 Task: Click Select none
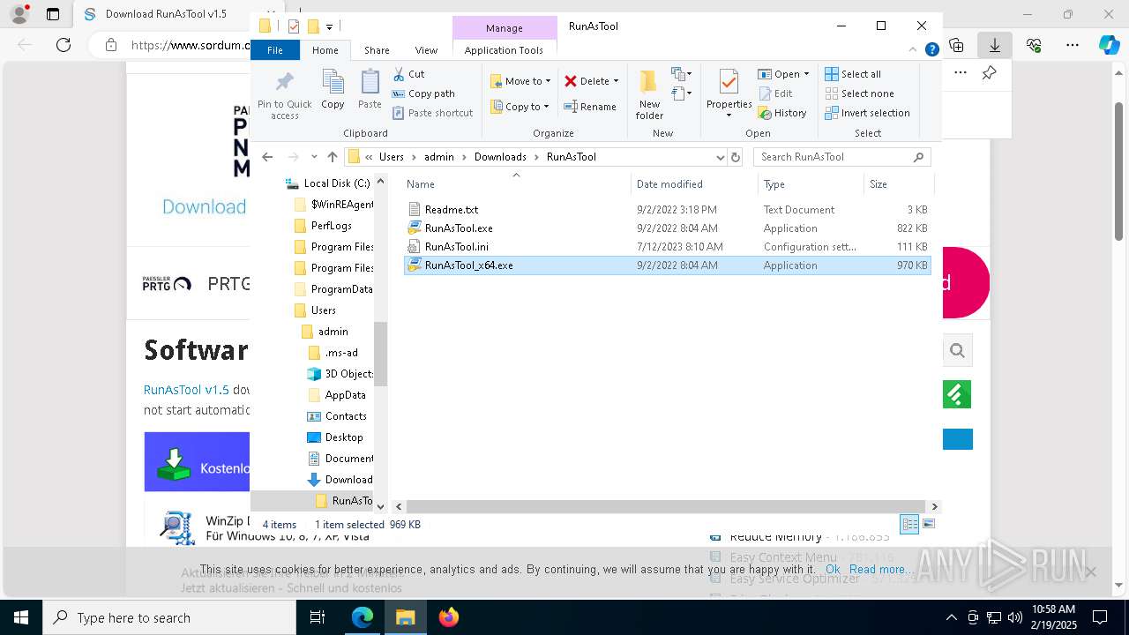[860, 93]
